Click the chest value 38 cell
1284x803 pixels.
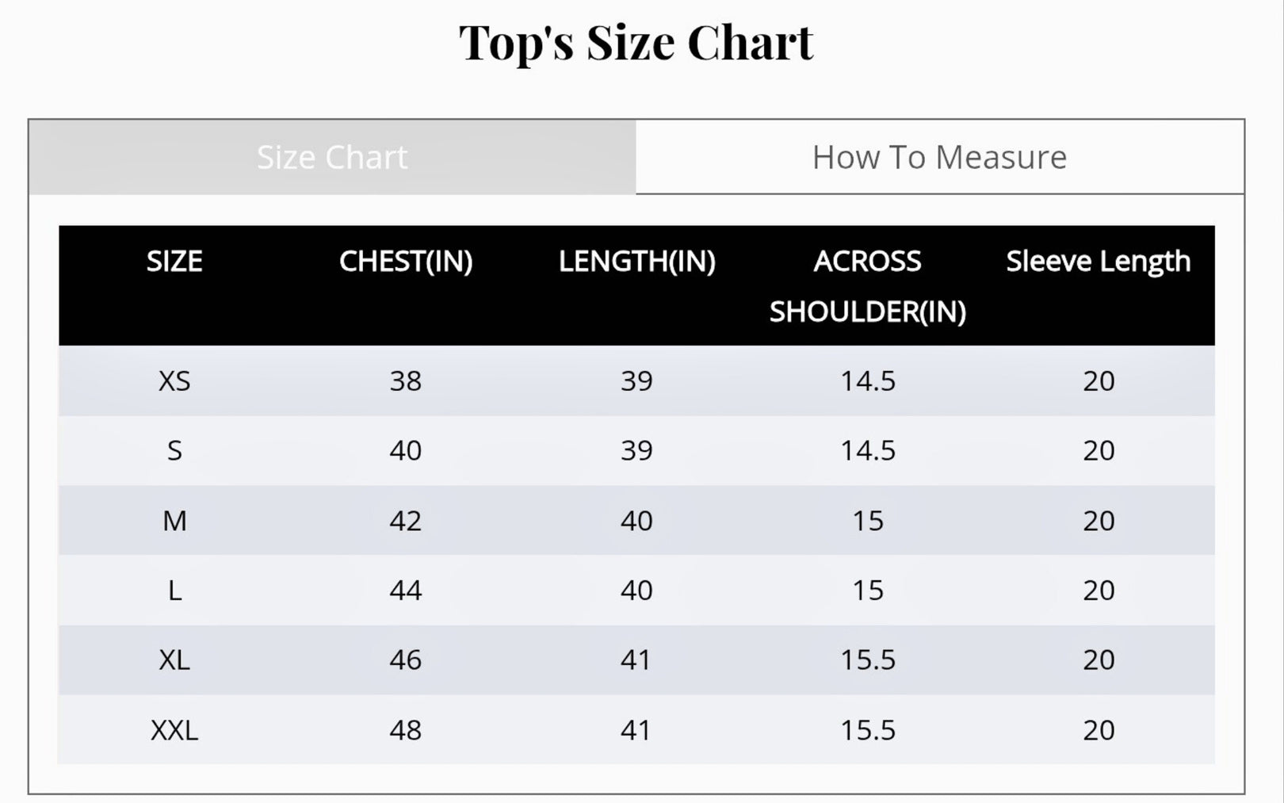tap(406, 381)
